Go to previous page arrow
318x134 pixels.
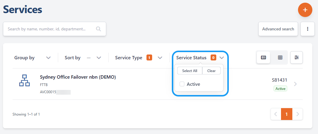pyautogui.click(x=276, y=114)
